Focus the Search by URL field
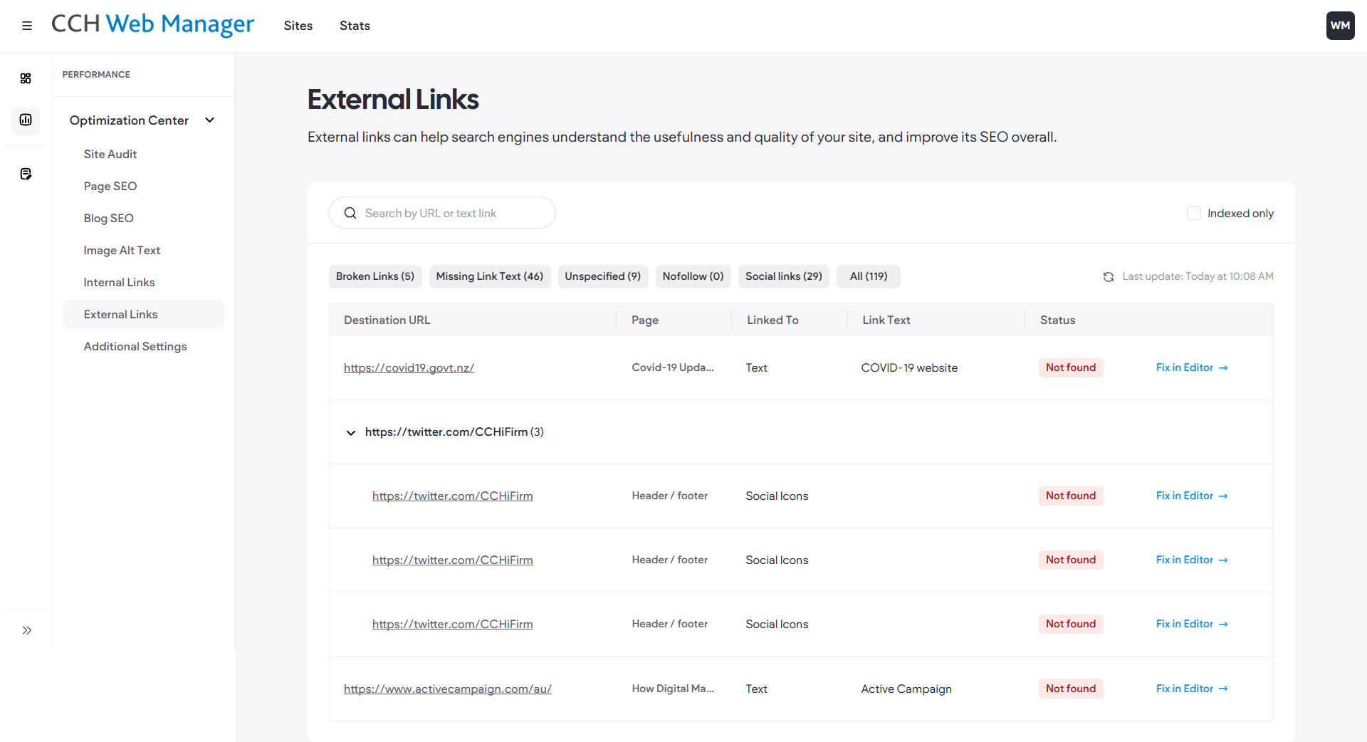 (x=442, y=213)
